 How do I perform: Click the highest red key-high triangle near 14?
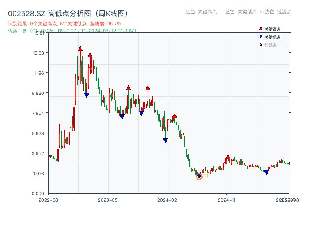81,49
